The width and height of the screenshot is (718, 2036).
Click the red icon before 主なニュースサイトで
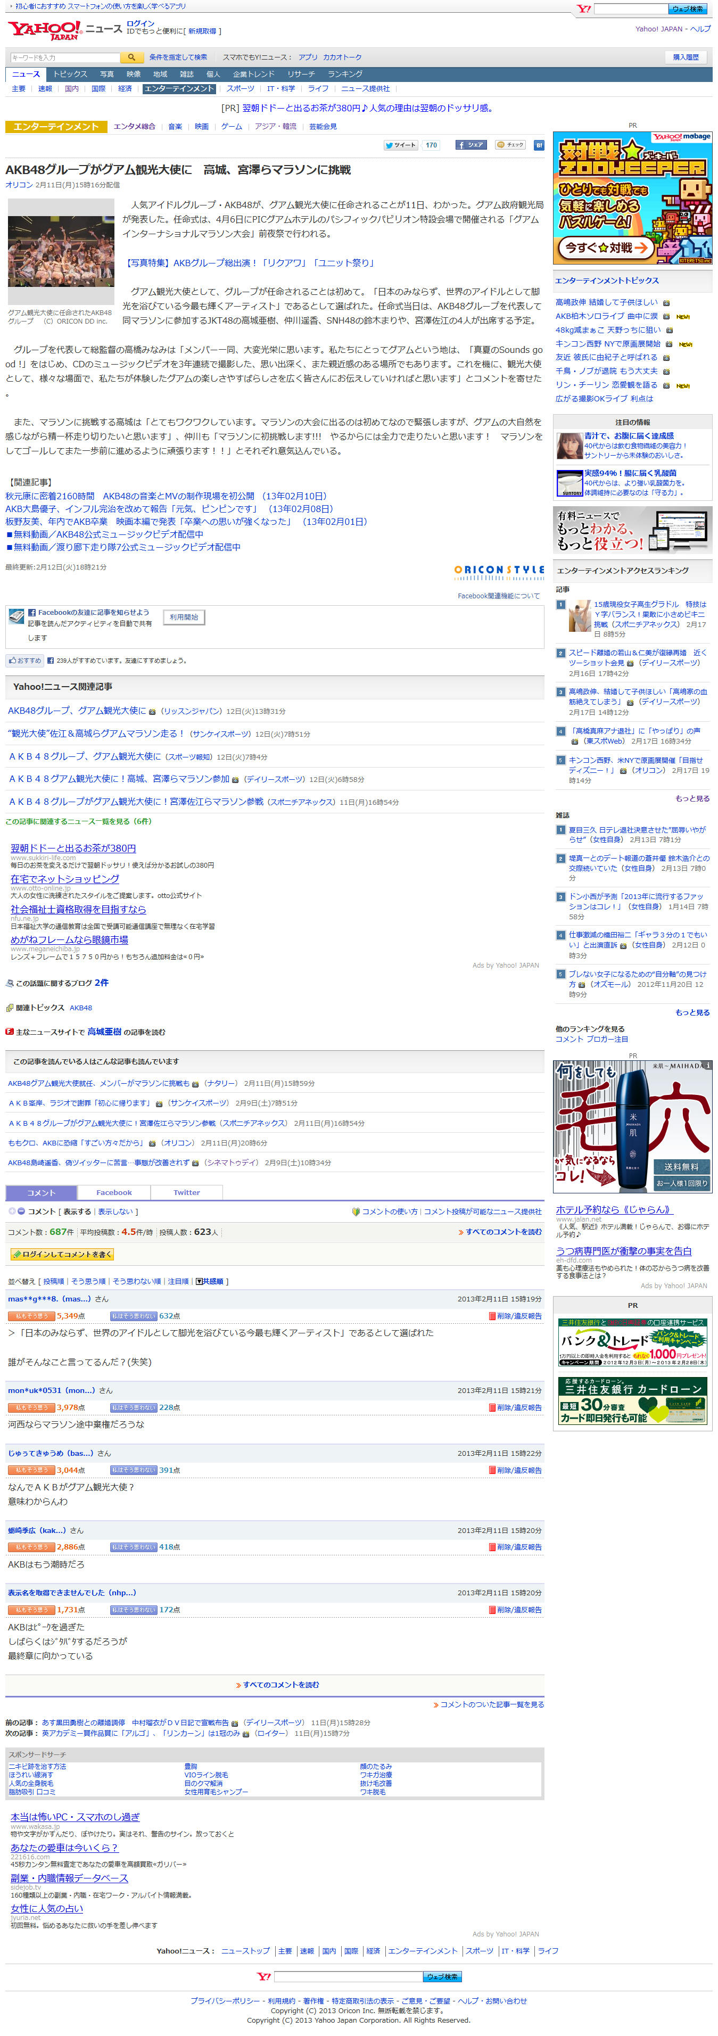pyautogui.click(x=10, y=1032)
